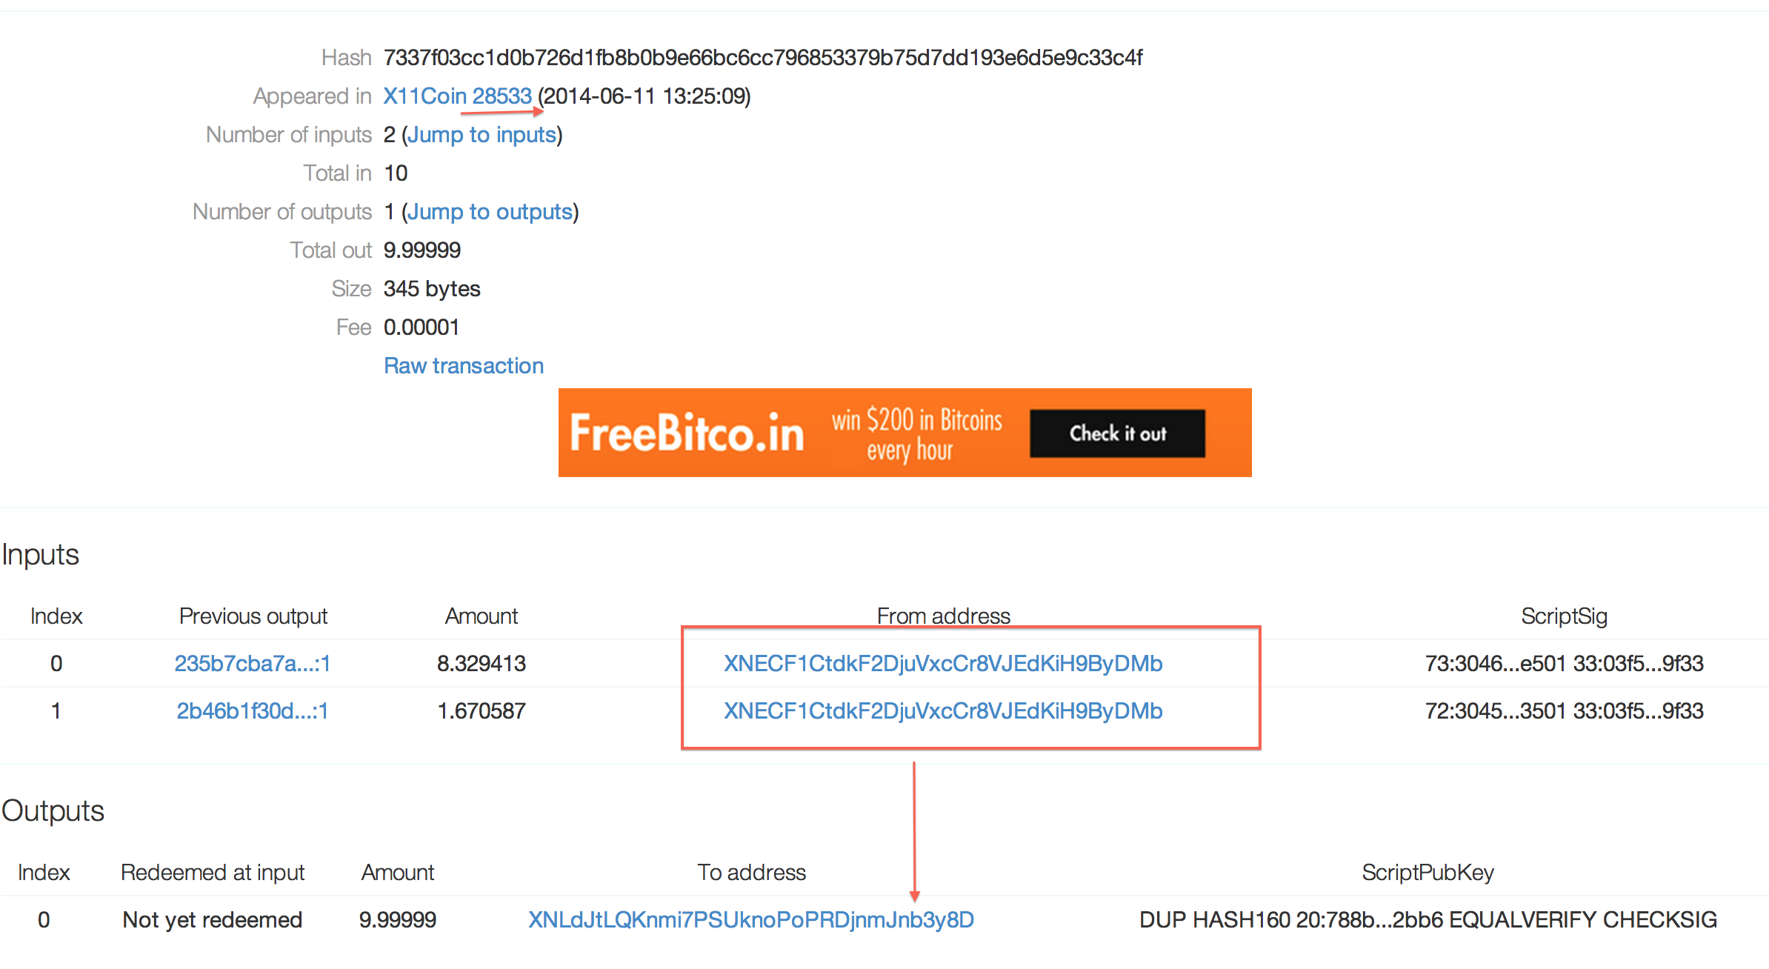This screenshot has width=1769, height=969.
Task: Click the transaction hash value
Action: [x=763, y=57]
